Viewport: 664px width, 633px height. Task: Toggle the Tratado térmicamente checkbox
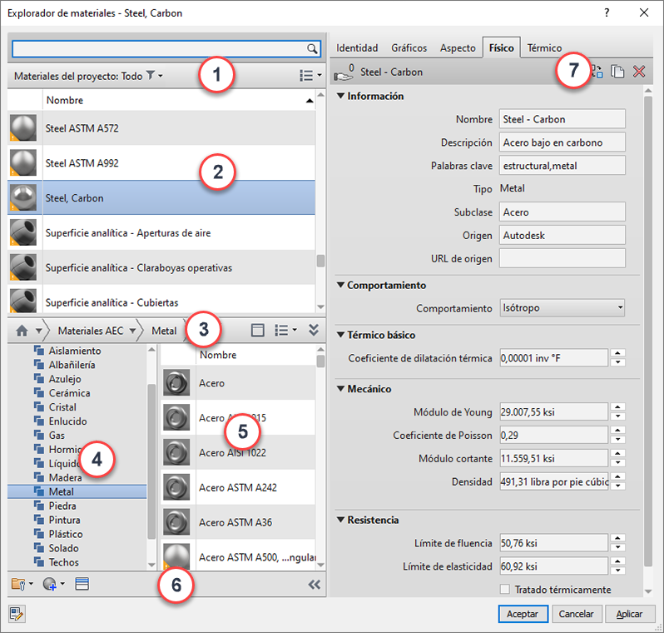tap(505, 590)
